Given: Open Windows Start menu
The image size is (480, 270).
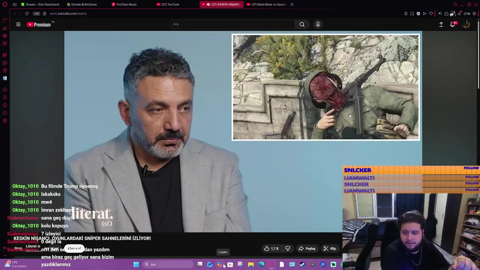Looking at the screenshot, I should tap(136, 264).
